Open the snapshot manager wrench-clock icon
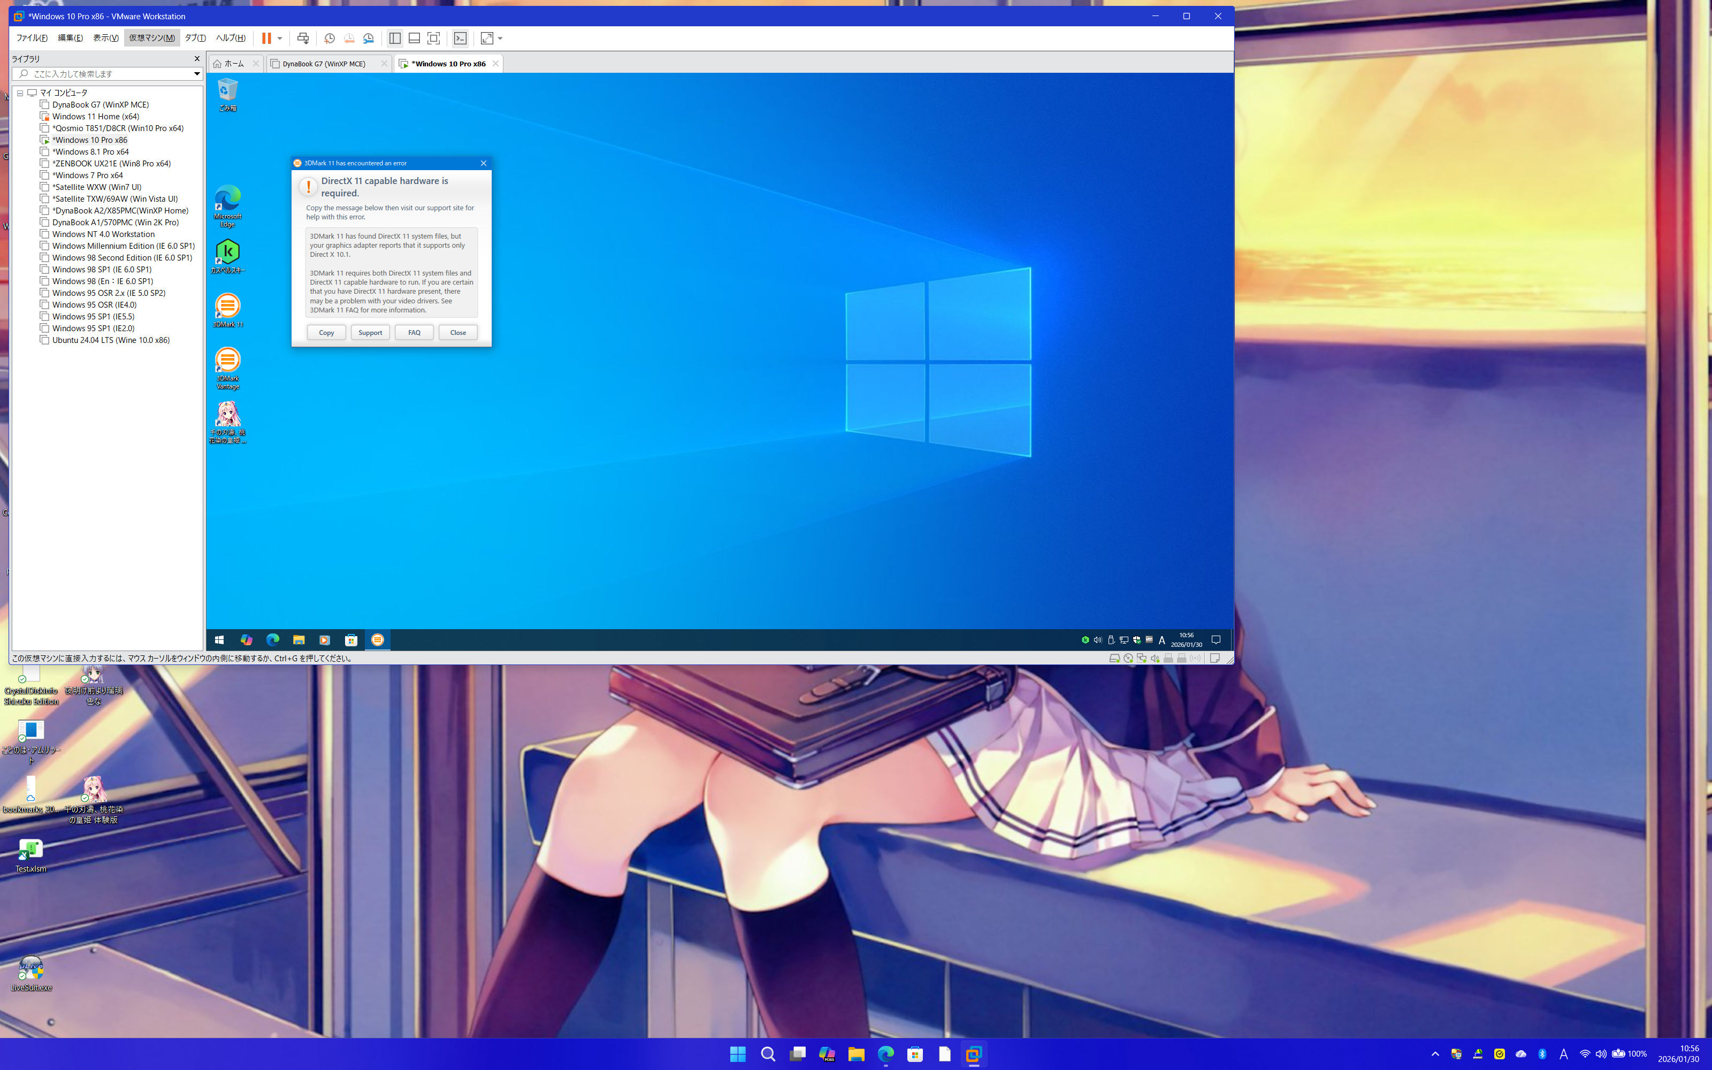 point(369,38)
